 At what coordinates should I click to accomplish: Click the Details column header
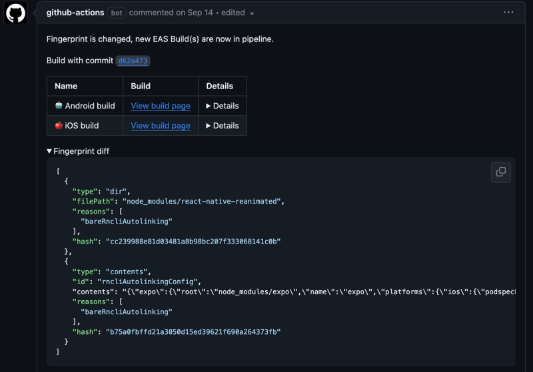click(220, 87)
